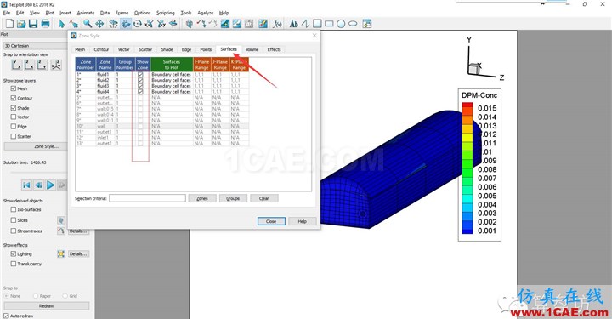Select the Insert Circle tool
612x319 pixels.
click(x=341, y=24)
